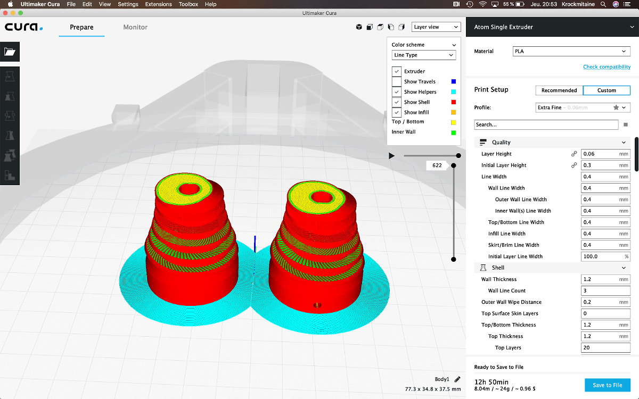Play the layer path simulation
Screen dimensions: 639x399
pos(392,156)
